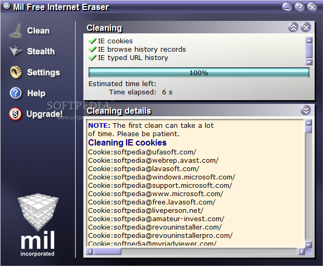323x266 pixels.
Task: Click the mil incorporated cube logo
Action: pos(38,225)
